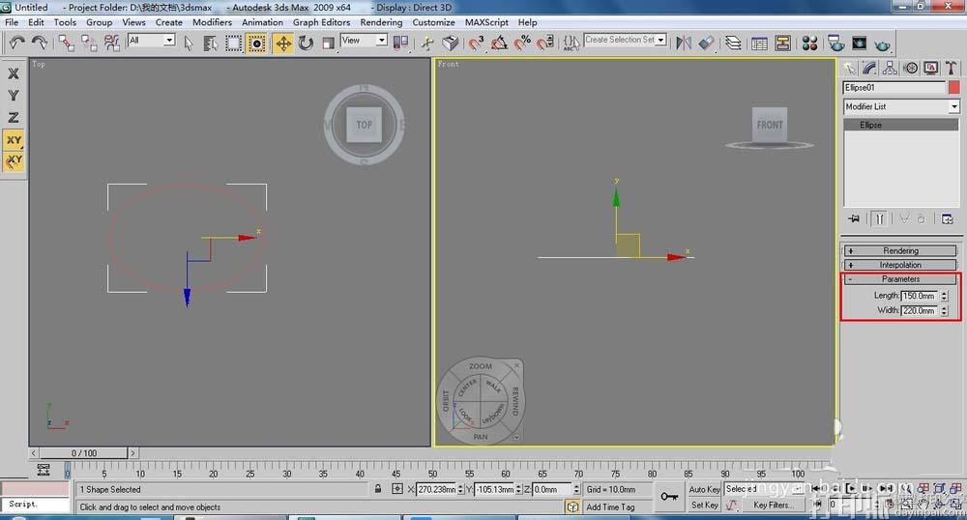Open the Modifiers menu

212,22
